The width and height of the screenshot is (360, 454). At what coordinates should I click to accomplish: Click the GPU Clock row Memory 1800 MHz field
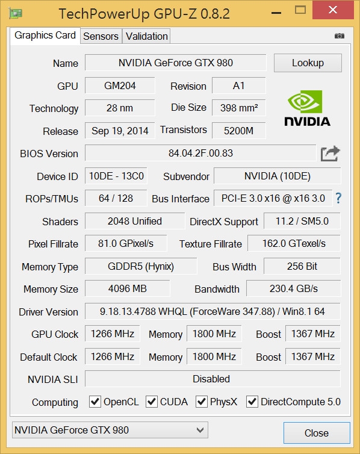coord(214,334)
